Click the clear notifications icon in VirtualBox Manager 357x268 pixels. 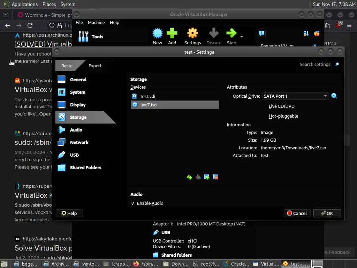click(317, 33)
